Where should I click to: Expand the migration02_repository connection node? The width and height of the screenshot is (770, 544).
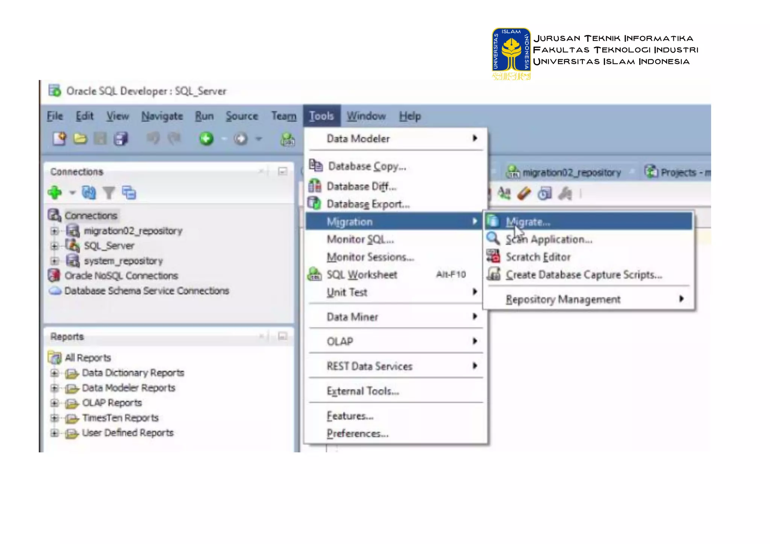(x=55, y=231)
